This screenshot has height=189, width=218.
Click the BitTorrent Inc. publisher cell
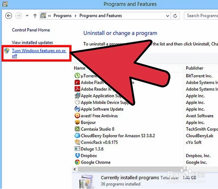(199, 76)
